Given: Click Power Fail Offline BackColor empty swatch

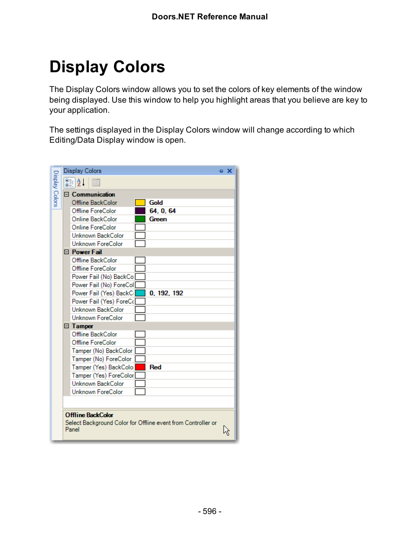Looking at the screenshot, I should point(140,260).
